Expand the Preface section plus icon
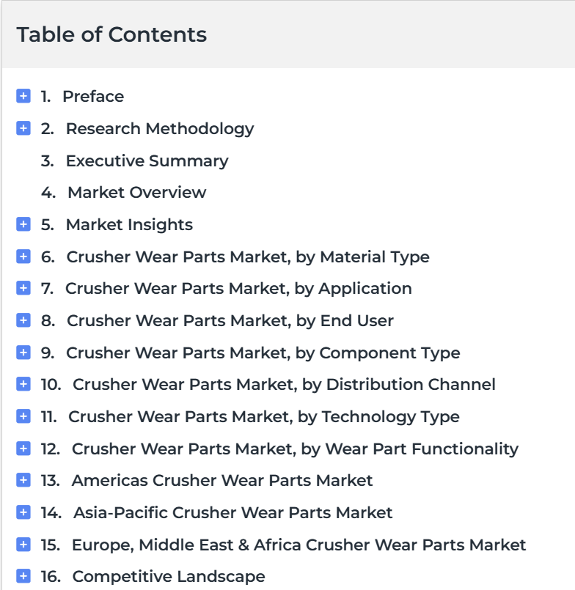This screenshot has width=575, height=590. [23, 96]
